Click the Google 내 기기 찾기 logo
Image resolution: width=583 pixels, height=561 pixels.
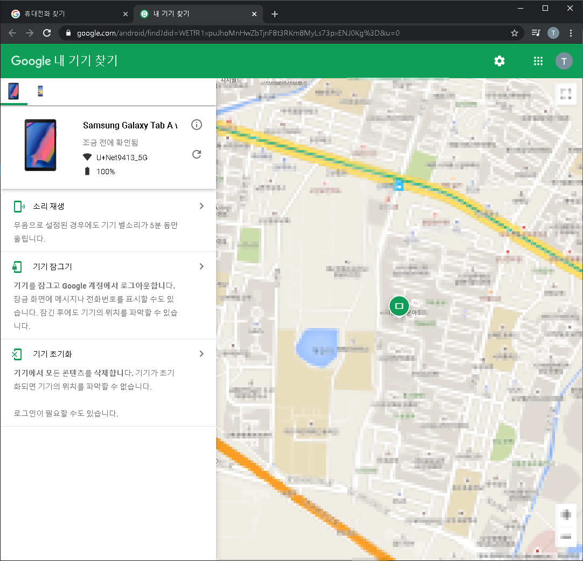tap(64, 60)
